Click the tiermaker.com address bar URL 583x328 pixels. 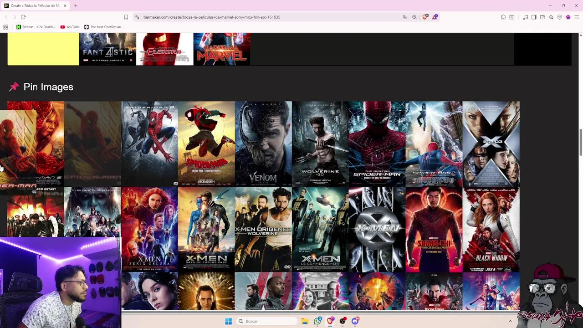pyautogui.click(x=212, y=17)
